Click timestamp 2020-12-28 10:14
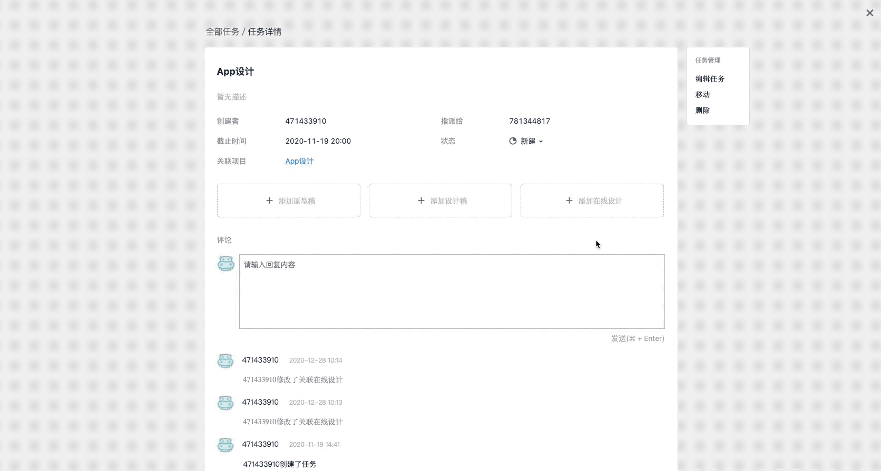 click(316, 360)
